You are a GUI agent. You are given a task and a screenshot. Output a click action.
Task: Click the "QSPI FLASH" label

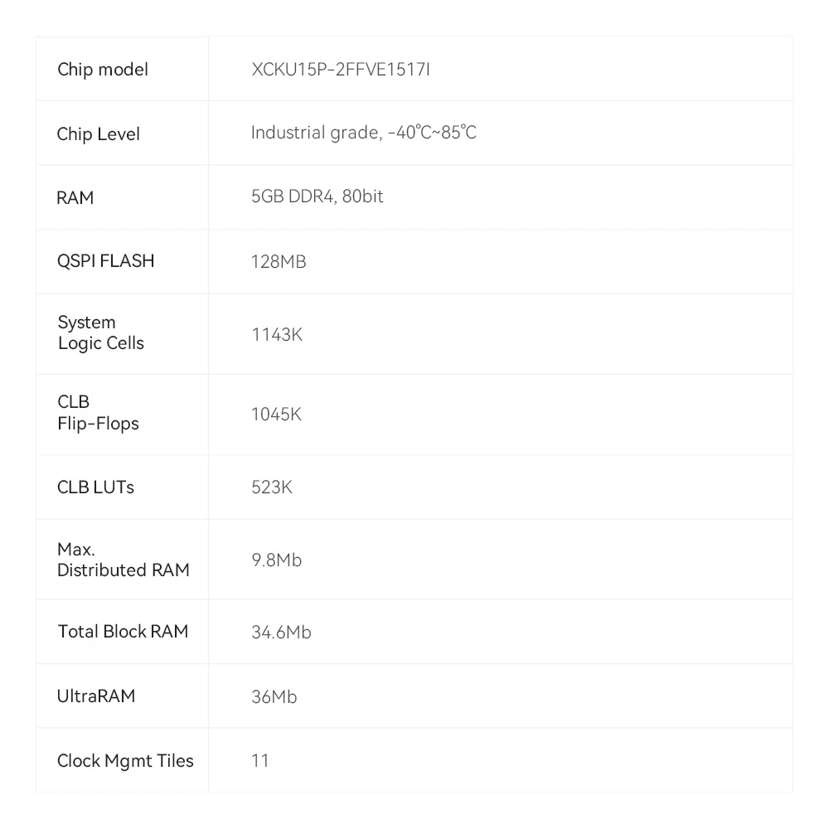[106, 261]
